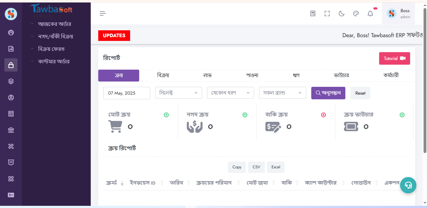
Task: Click the shopping bag sidebar icon
Action: click(11, 65)
